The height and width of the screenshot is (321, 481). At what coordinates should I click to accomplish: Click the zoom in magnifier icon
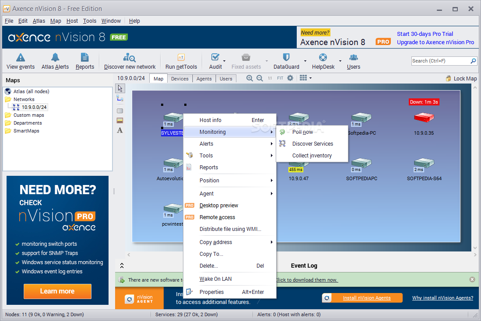click(x=250, y=78)
